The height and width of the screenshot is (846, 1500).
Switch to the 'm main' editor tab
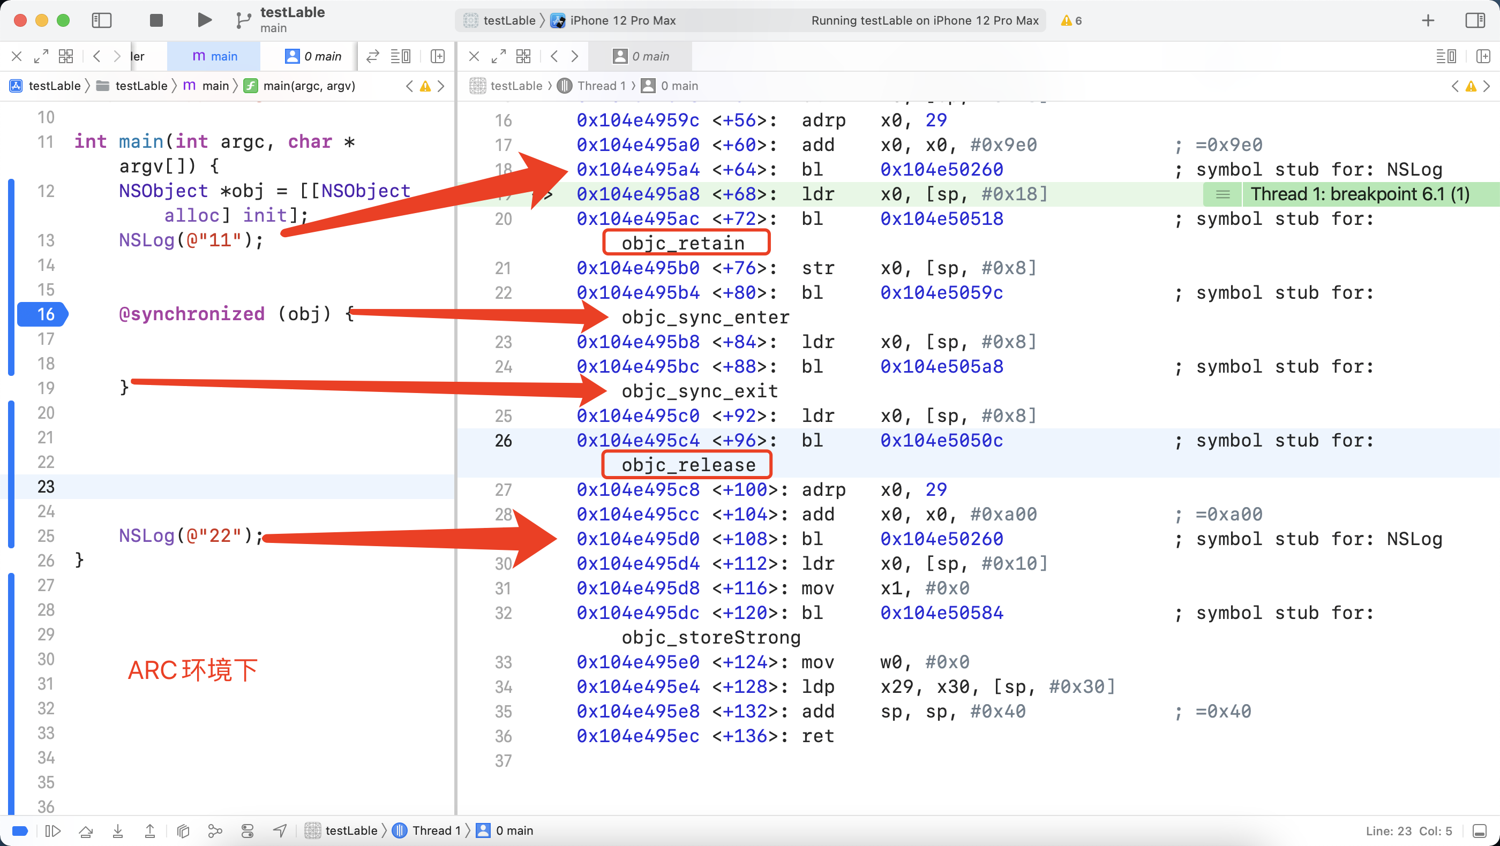click(214, 56)
